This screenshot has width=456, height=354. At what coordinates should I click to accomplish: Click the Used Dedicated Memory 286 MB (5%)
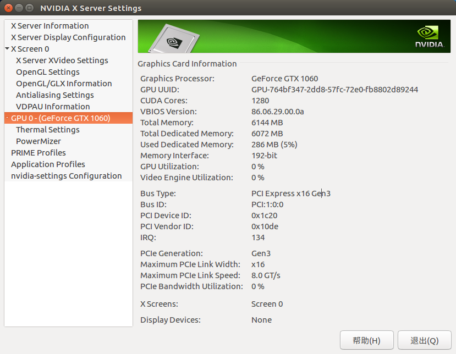[274, 145]
